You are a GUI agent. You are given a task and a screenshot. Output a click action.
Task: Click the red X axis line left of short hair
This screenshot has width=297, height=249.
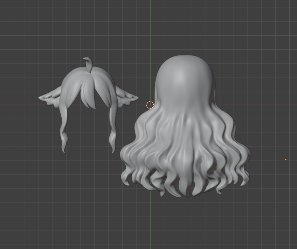tap(18, 105)
